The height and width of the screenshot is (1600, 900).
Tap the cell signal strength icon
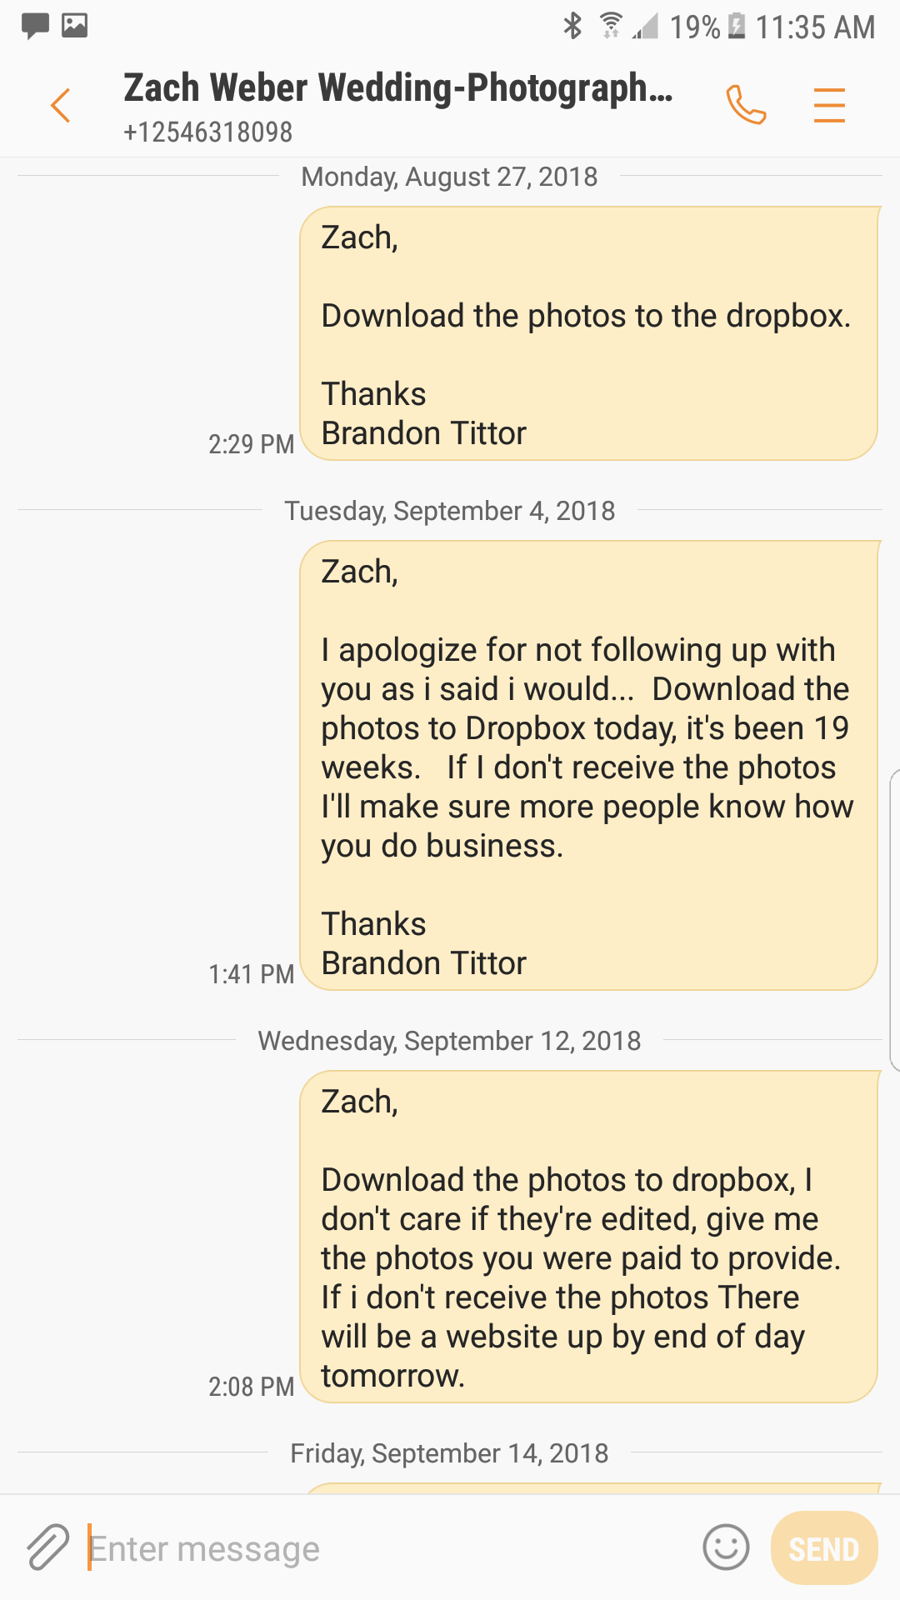(645, 27)
